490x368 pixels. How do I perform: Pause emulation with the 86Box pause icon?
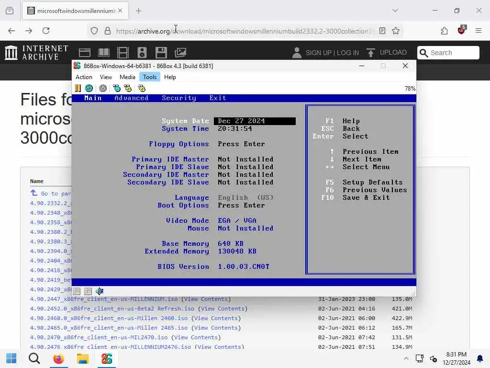[78, 89]
